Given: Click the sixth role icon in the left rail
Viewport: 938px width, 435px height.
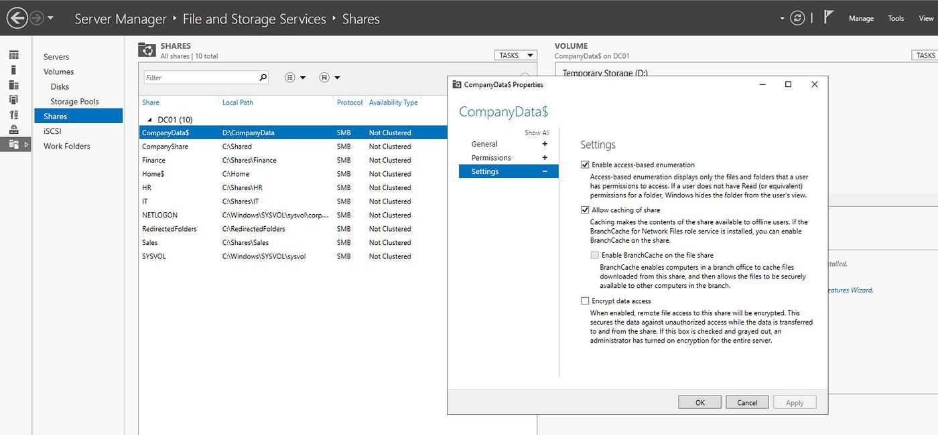Looking at the screenshot, I should click(x=14, y=129).
